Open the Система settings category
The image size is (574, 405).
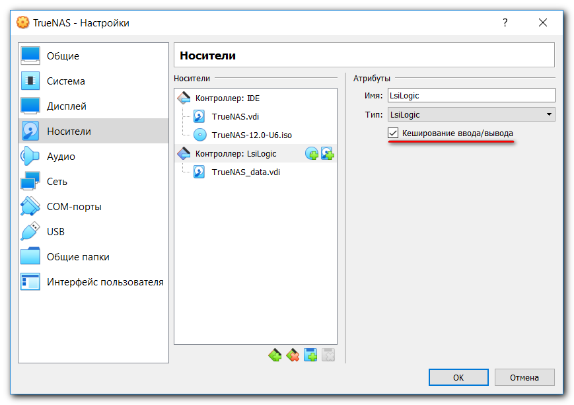point(93,81)
